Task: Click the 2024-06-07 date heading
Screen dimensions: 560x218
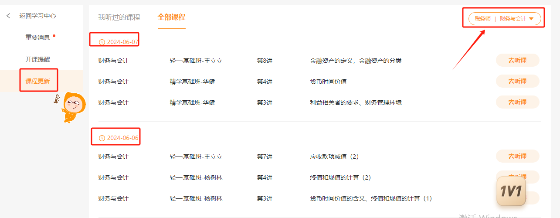Action: [122, 42]
